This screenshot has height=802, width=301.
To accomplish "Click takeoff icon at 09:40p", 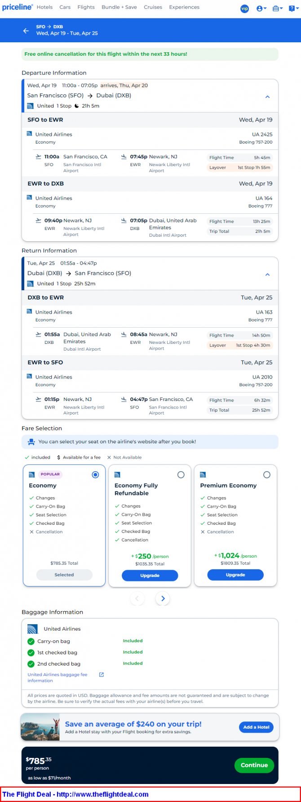I will (38, 221).
